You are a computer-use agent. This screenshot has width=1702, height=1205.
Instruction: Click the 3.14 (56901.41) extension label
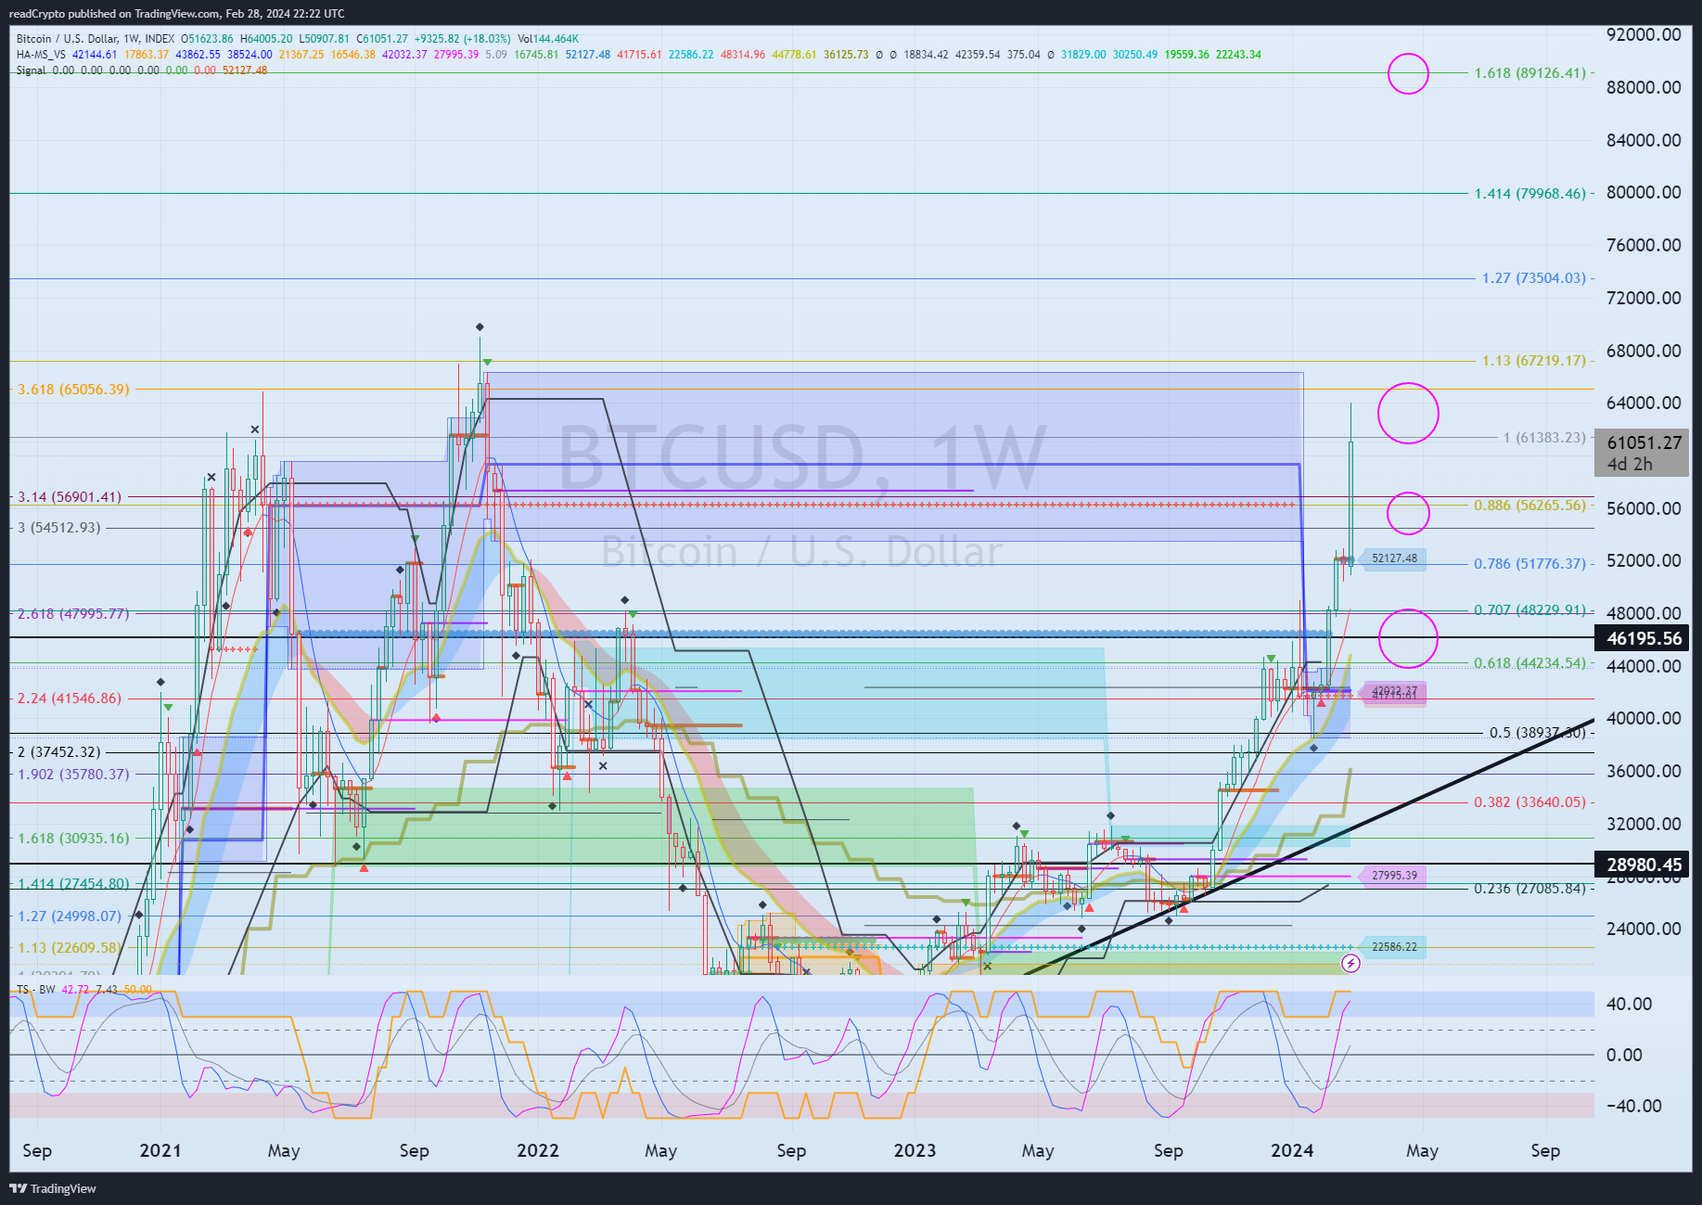[x=70, y=497]
